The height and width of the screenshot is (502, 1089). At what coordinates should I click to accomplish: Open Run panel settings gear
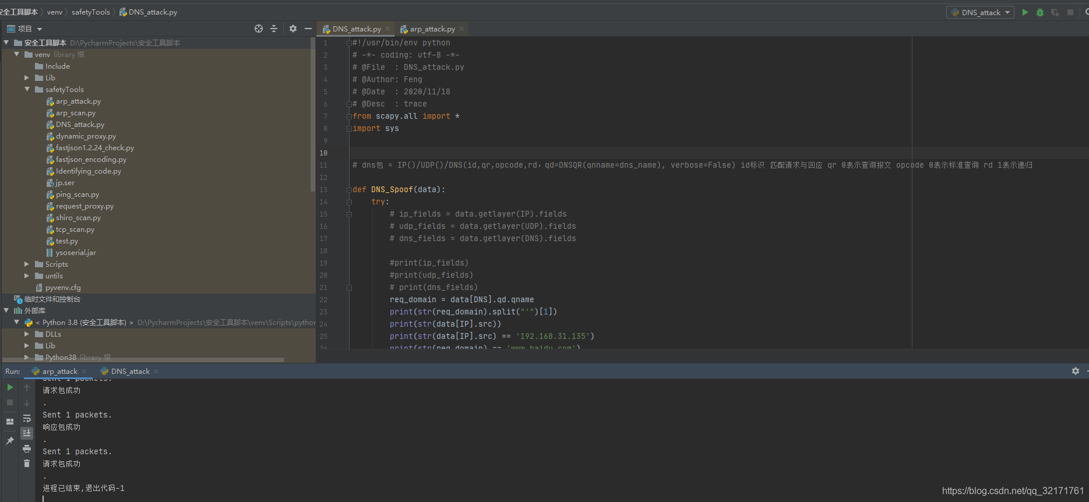click(1076, 371)
